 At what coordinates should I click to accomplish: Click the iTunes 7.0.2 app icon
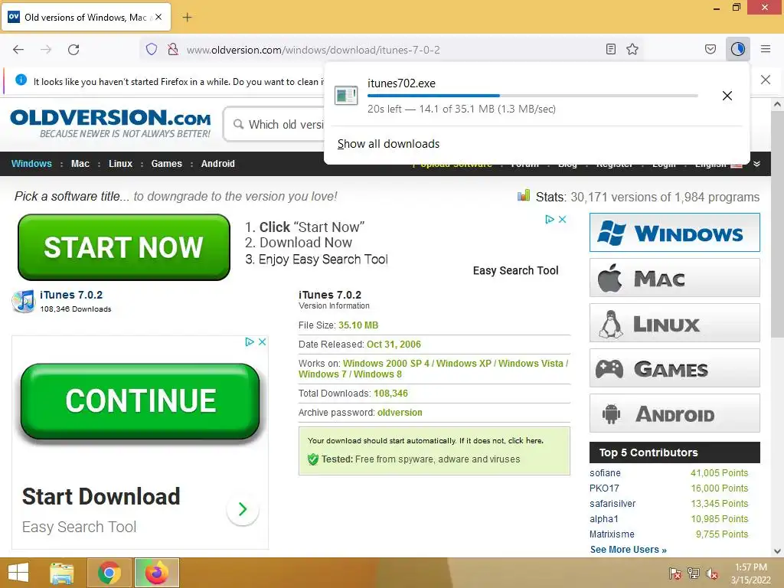point(24,301)
